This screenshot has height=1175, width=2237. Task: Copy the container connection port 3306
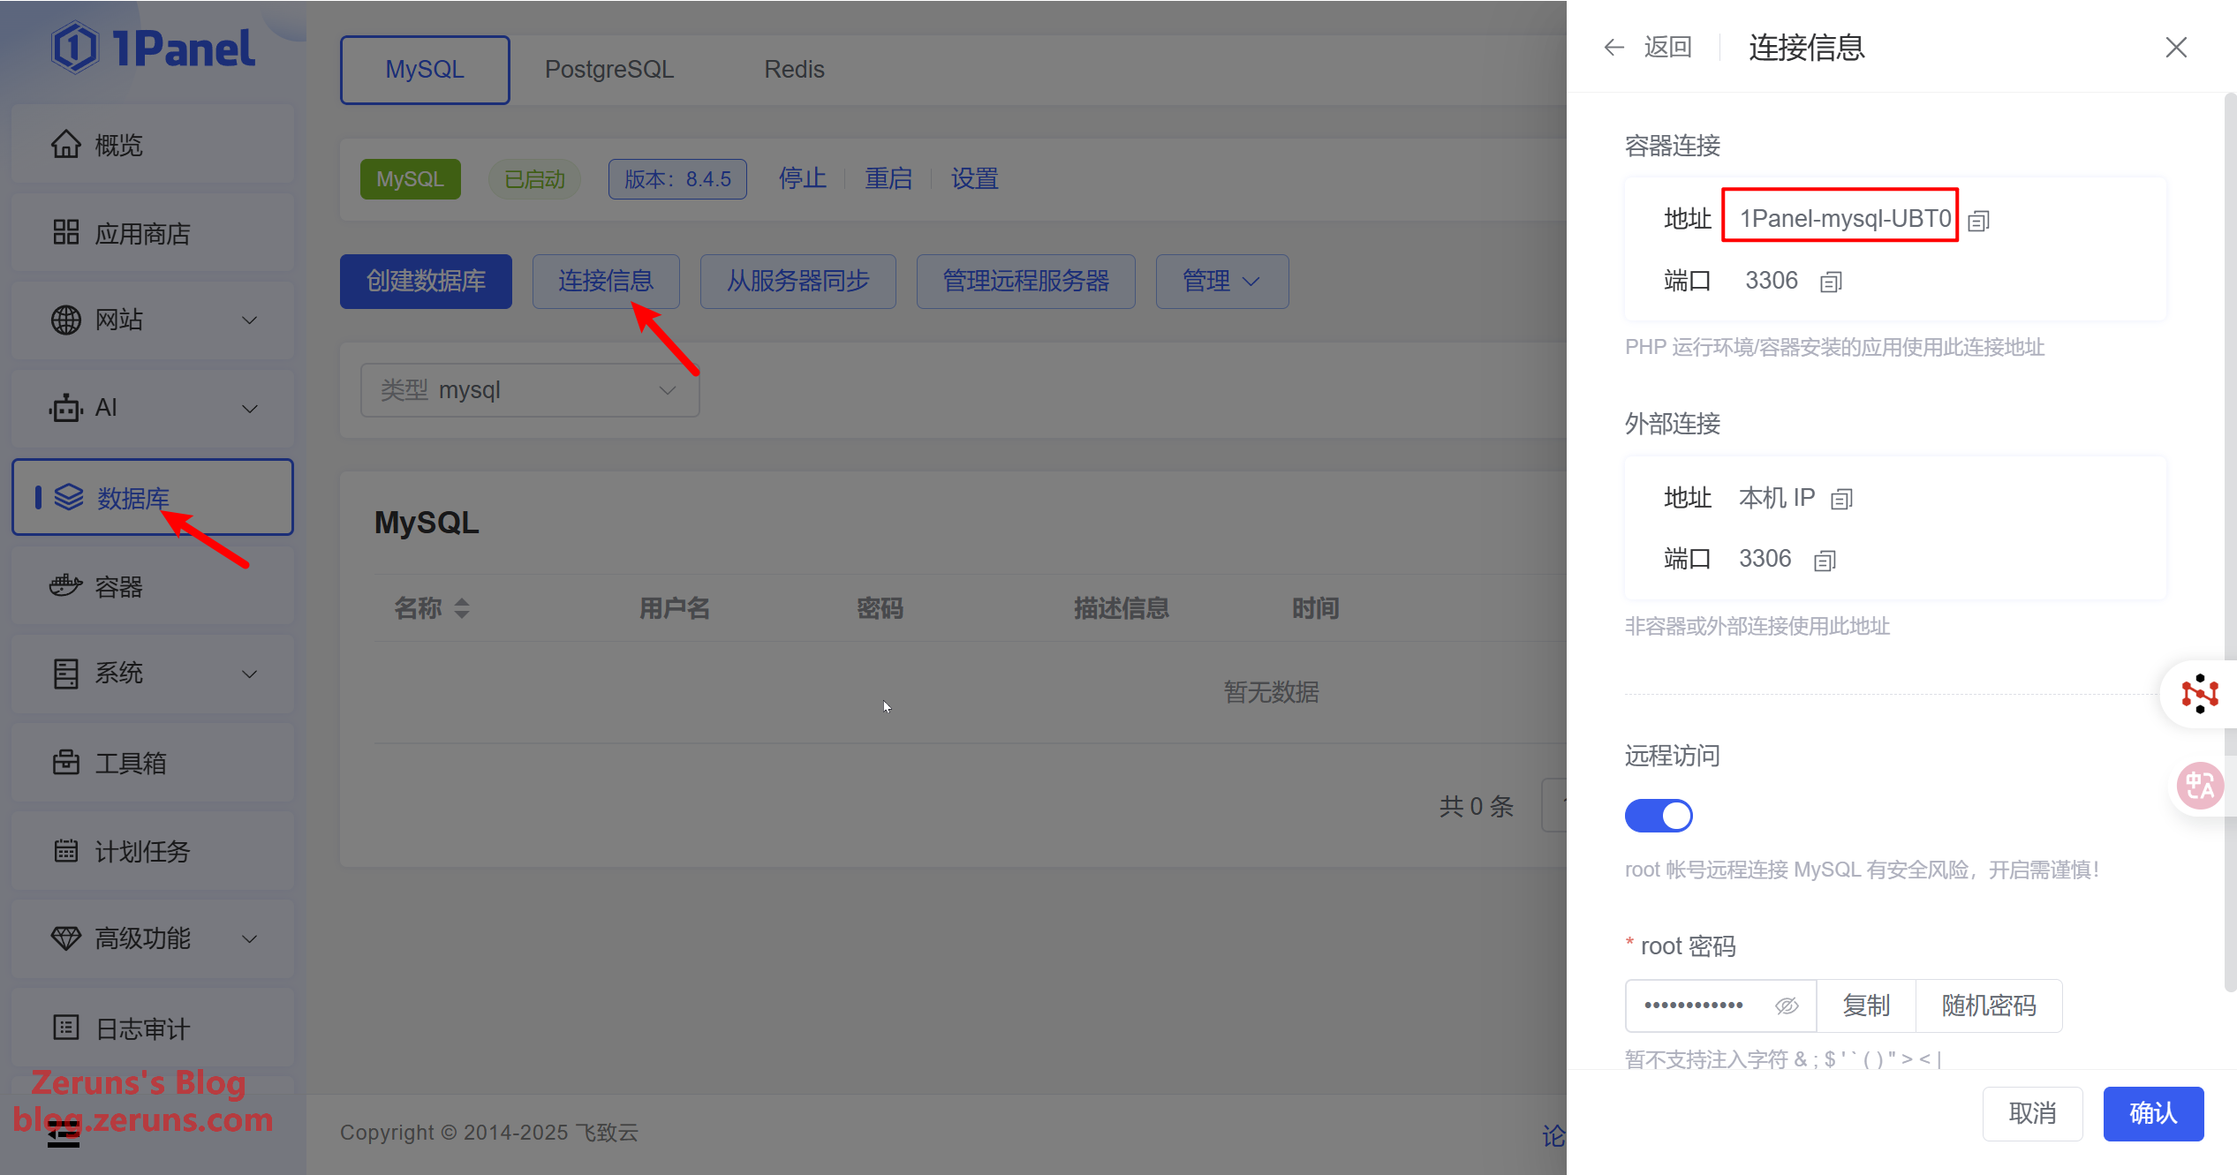coord(1831,282)
